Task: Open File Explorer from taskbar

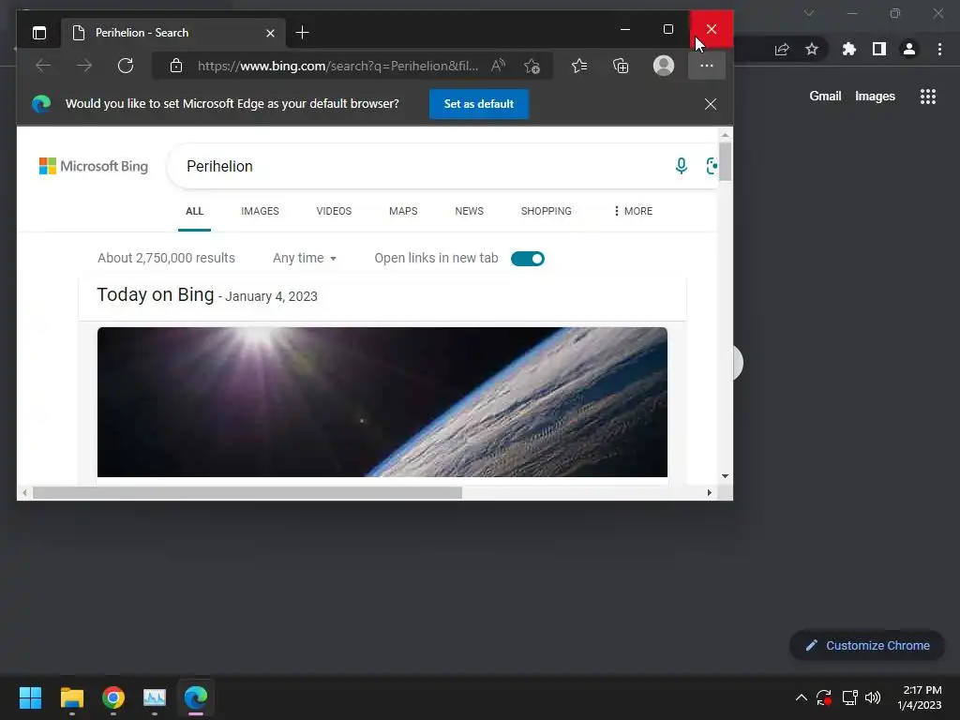Action: [x=71, y=697]
